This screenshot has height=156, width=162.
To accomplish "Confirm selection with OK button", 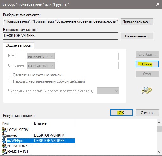I will coord(121,112).
